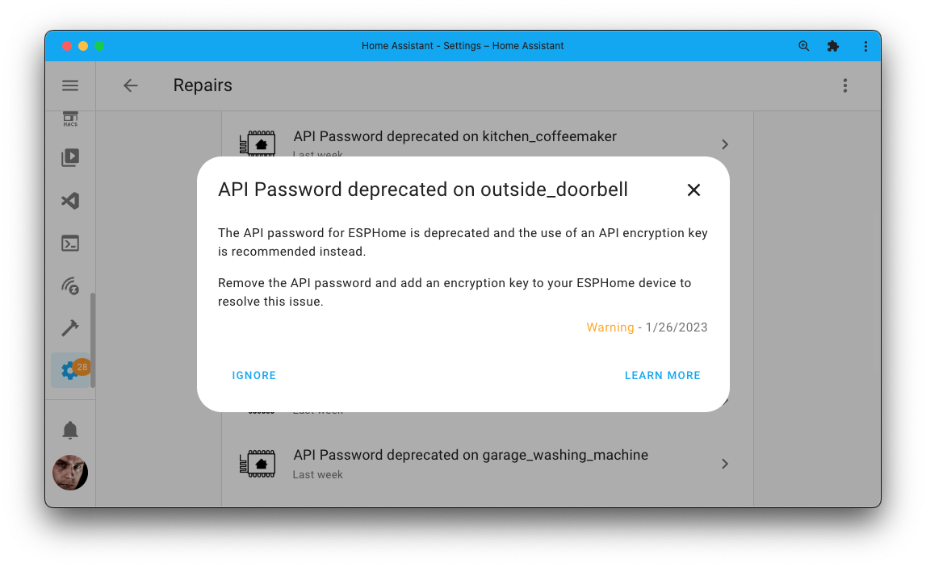Open Developer Tools via the hammer icon
The image size is (926, 567).
tap(70, 328)
